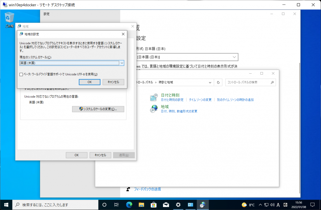Image resolution: width=321 pixels, height=210 pixels.
Task: Open the Recycle Bin desktop icon
Action: pyautogui.click(x=9, y=20)
